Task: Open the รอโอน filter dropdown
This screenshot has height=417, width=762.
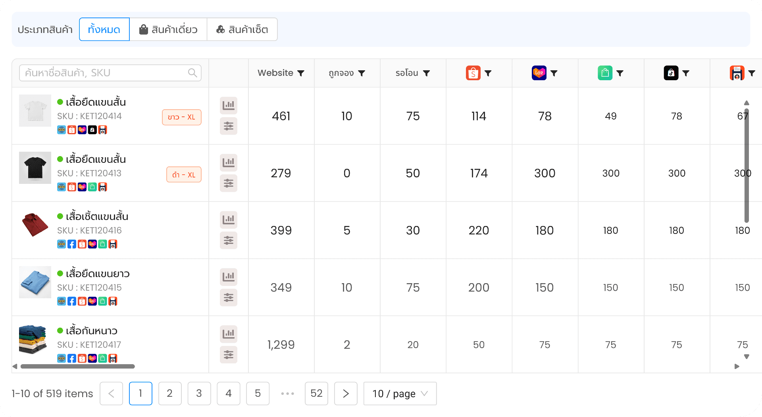Action: [427, 73]
